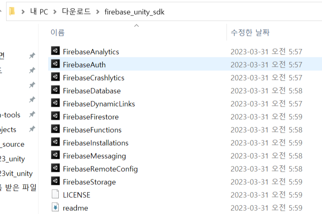Click the FirebaseAnalytics Unity package icon

55,51
